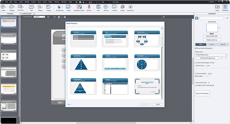Open the Library panel icon

[217, 7]
